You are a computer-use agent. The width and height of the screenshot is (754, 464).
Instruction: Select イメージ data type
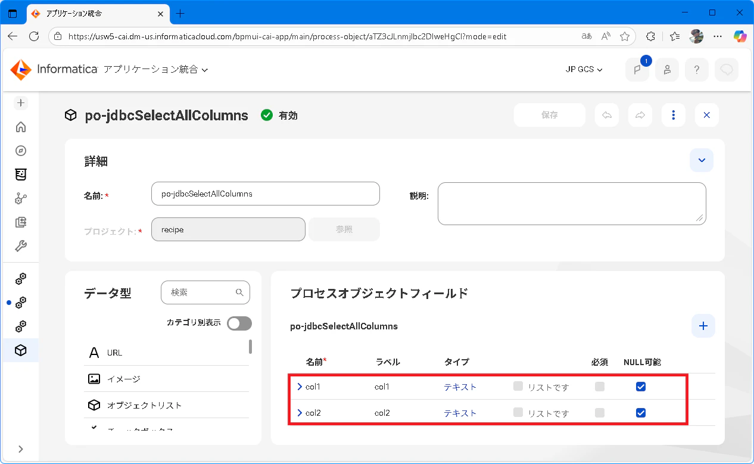[167, 379]
